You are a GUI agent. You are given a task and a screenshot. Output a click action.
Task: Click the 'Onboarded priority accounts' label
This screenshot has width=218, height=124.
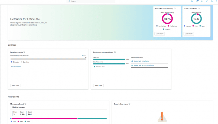[20, 56]
